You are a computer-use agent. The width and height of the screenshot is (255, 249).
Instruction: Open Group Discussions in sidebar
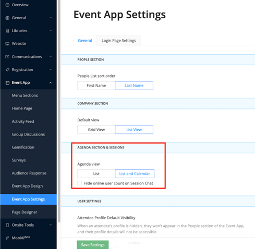(x=28, y=134)
